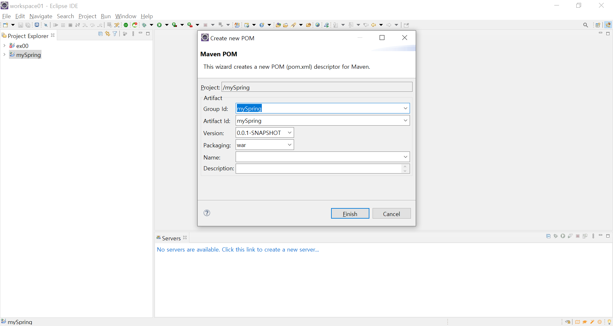Expand the ex00 project node
The image size is (613, 326).
(4, 46)
